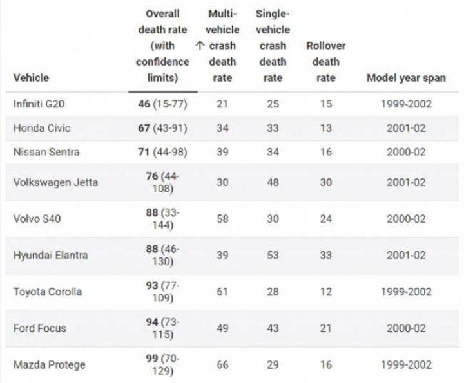Click the Hyundai Elantra vehicle name
The image size is (464, 383).
(51, 255)
